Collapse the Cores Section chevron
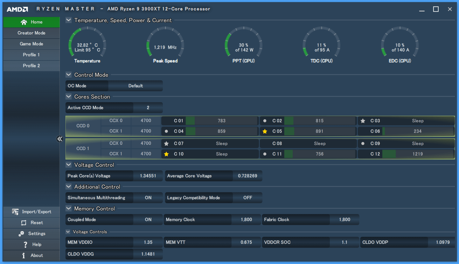Viewport: 459px width, 264px height. tap(69, 97)
